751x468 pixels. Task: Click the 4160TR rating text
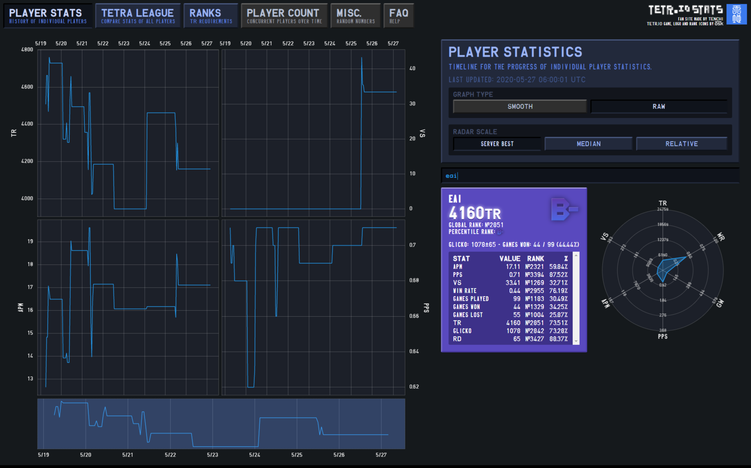click(x=475, y=213)
